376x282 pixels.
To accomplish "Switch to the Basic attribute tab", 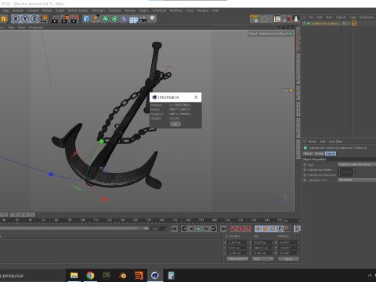I will pos(308,154).
